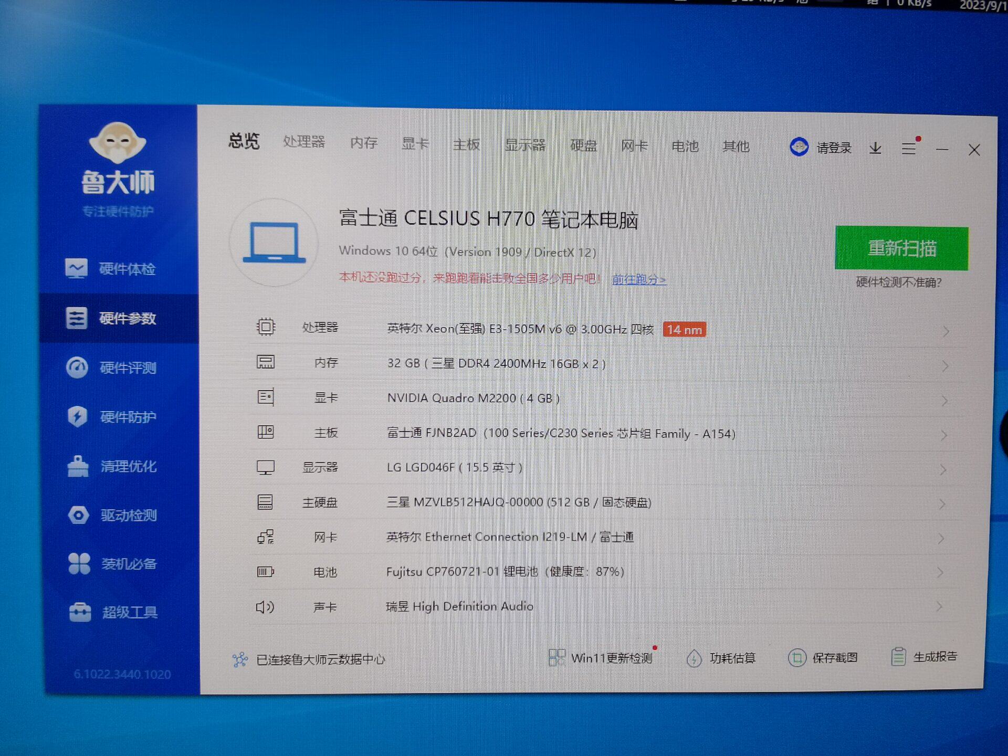Select 装机必备 four-leaf icon
This screenshot has height=756, width=1008.
[x=79, y=564]
